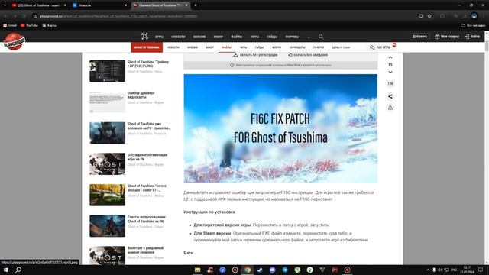Open the Chrome profile avatar
The image size is (489, 275).
click(474, 16)
